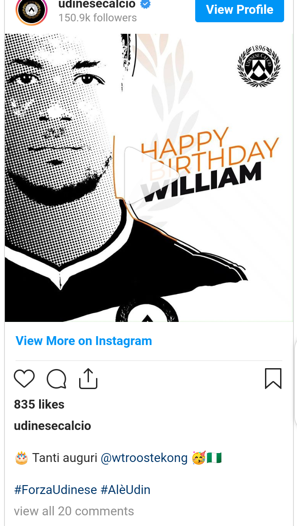
Task: Click the 150.9k followers text
Action: pyautogui.click(x=98, y=18)
